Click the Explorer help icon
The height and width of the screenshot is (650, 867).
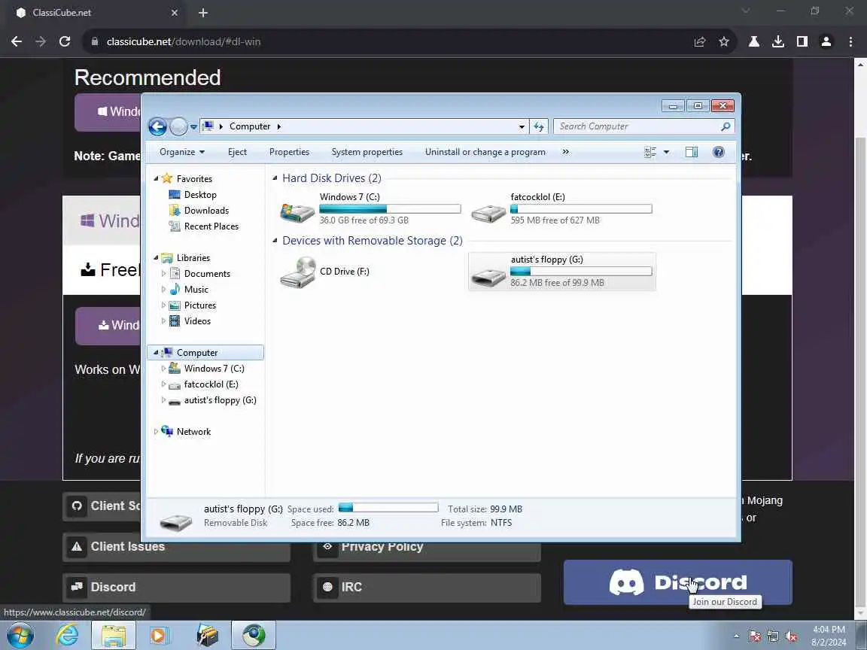[718, 152]
